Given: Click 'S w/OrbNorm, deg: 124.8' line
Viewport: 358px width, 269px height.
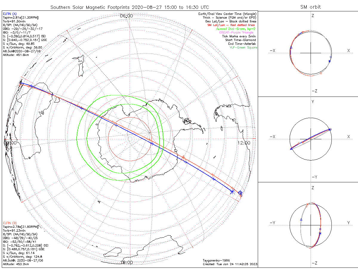Looking at the screenshot, I should tap(22, 256).
